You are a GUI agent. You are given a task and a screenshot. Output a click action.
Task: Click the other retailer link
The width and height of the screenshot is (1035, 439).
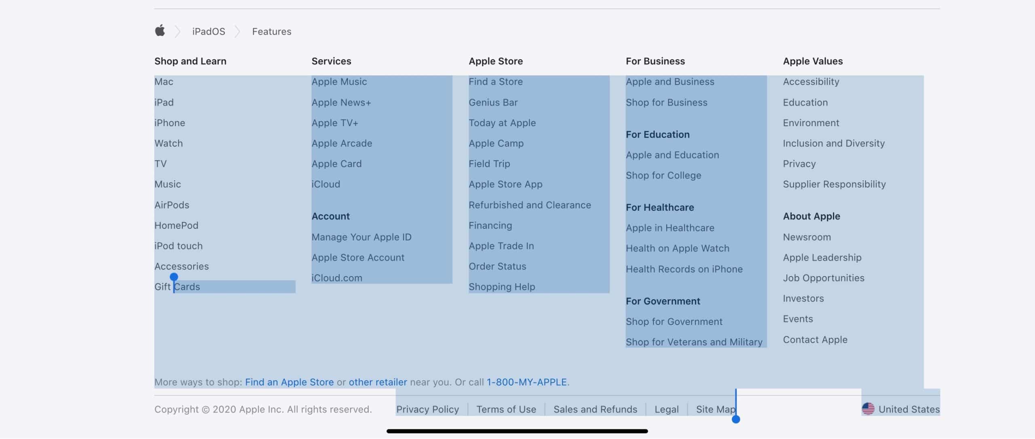click(378, 382)
